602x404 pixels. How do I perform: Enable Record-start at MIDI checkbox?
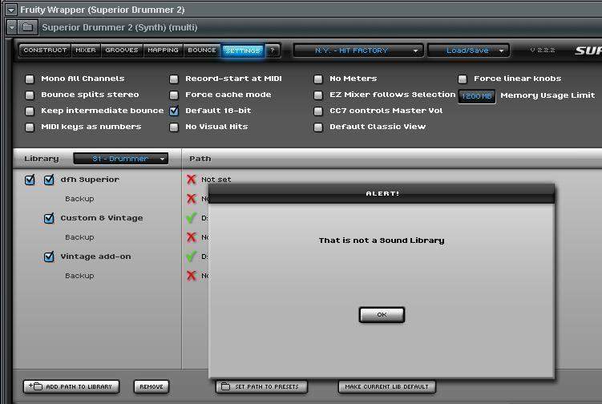pos(174,79)
